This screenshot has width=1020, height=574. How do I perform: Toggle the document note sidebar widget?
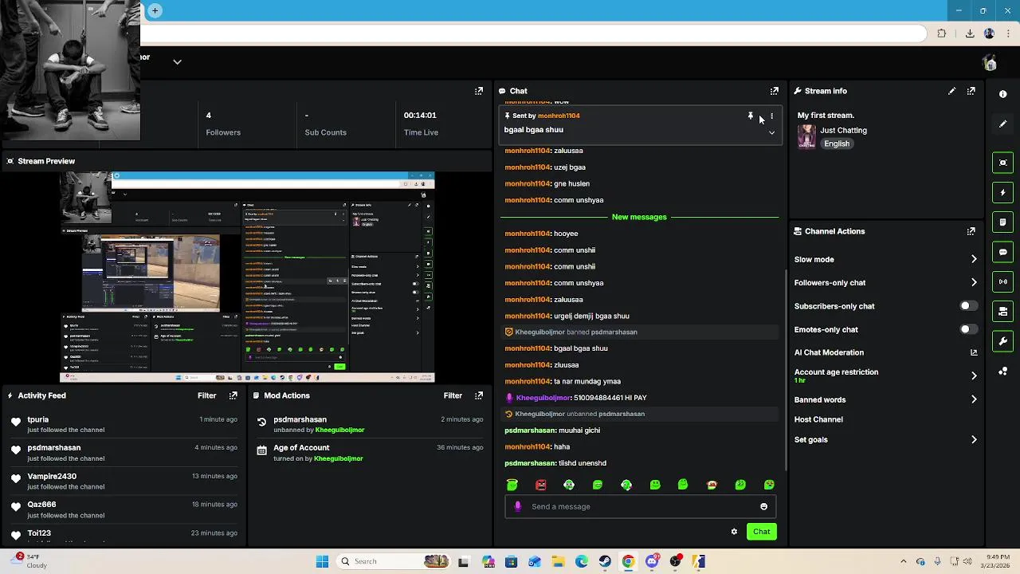pyautogui.click(x=1002, y=222)
